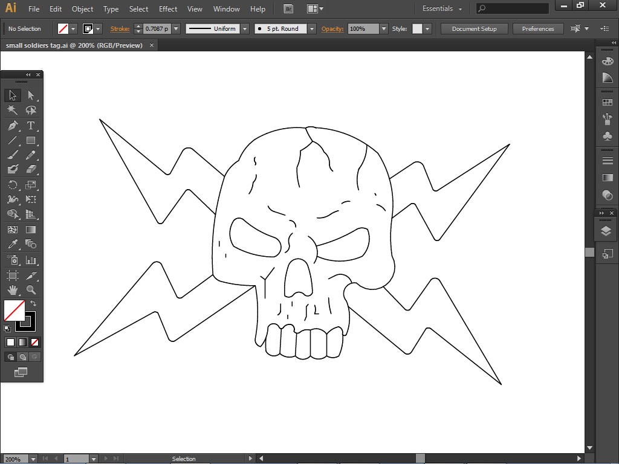Screen dimensions: 619x464
Task: Choose the Mesh tool
Action: [12, 230]
